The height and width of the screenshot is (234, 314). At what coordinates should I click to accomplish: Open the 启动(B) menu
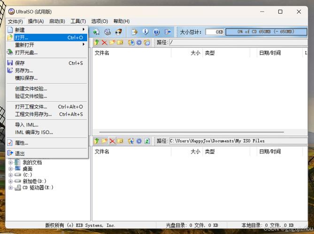[x=57, y=21]
